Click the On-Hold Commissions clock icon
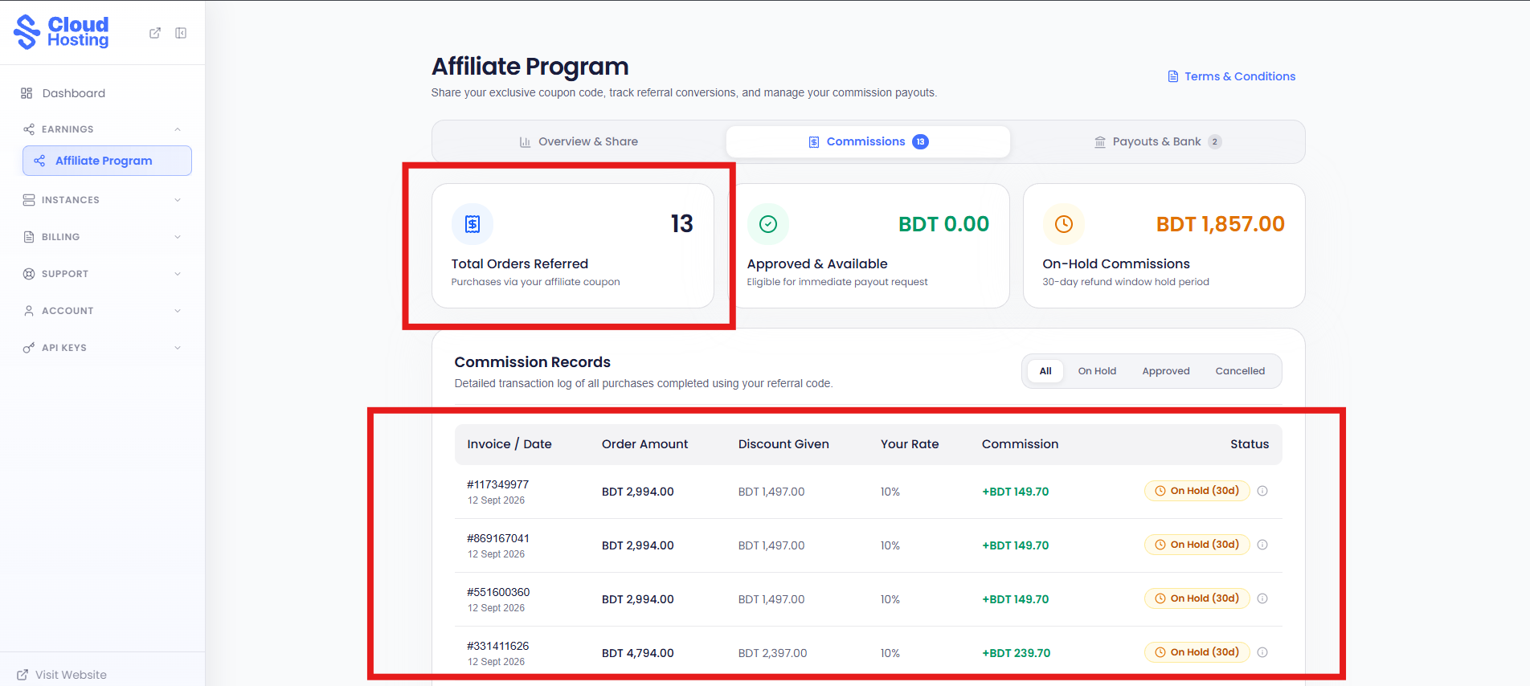1530x686 pixels. pyautogui.click(x=1064, y=224)
